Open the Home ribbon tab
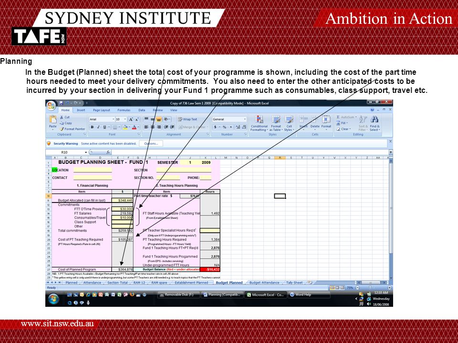The width and height of the screenshot is (458, 343). (x=65, y=110)
